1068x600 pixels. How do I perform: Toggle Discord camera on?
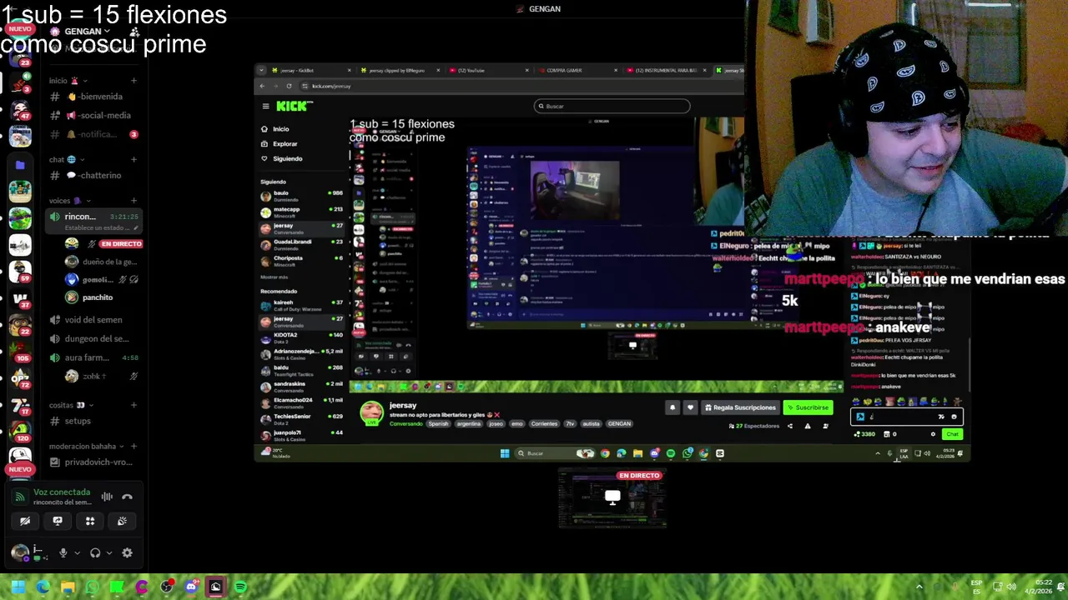click(x=25, y=521)
